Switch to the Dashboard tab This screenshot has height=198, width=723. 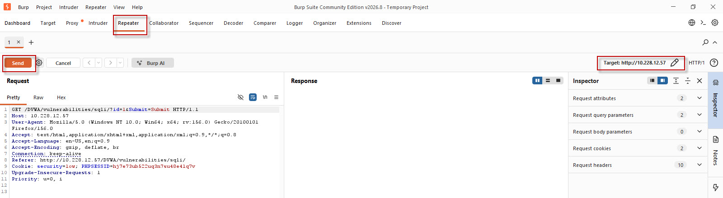coord(18,23)
